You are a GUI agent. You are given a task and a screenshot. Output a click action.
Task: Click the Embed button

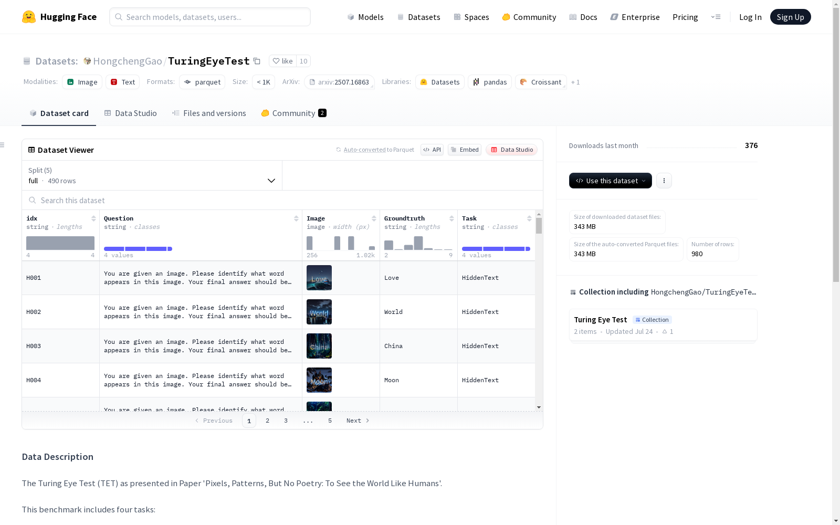(x=465, y=150)
